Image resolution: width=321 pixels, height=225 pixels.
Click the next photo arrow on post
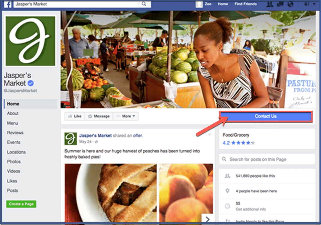pos(207,219)
